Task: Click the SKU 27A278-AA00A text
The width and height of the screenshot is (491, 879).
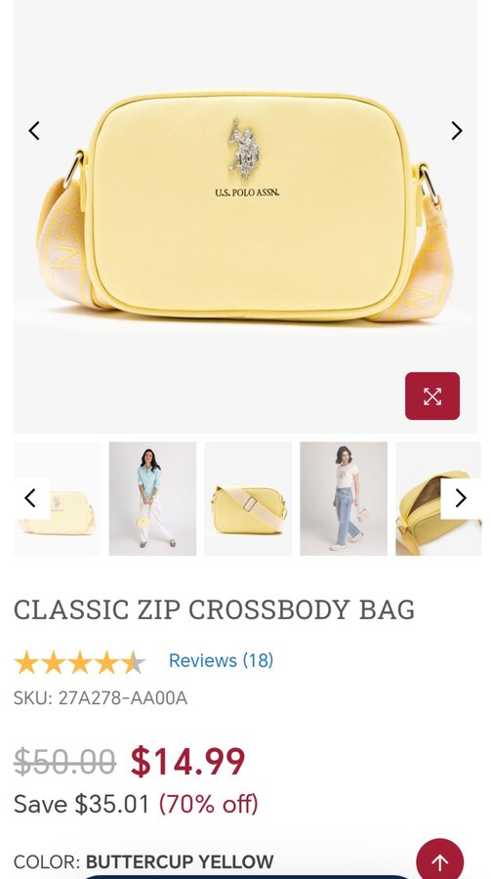Action: (x=101, y=698)
